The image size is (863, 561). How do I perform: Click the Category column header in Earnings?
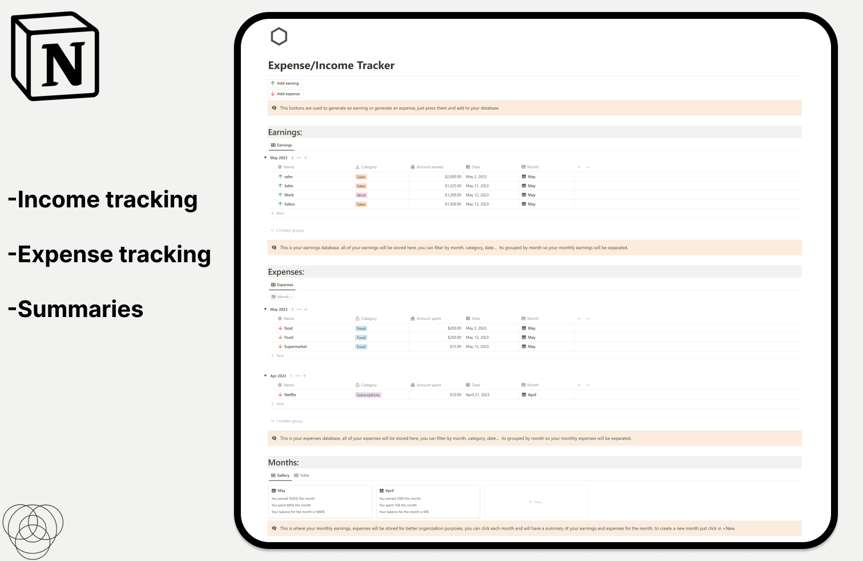point(366,167)
